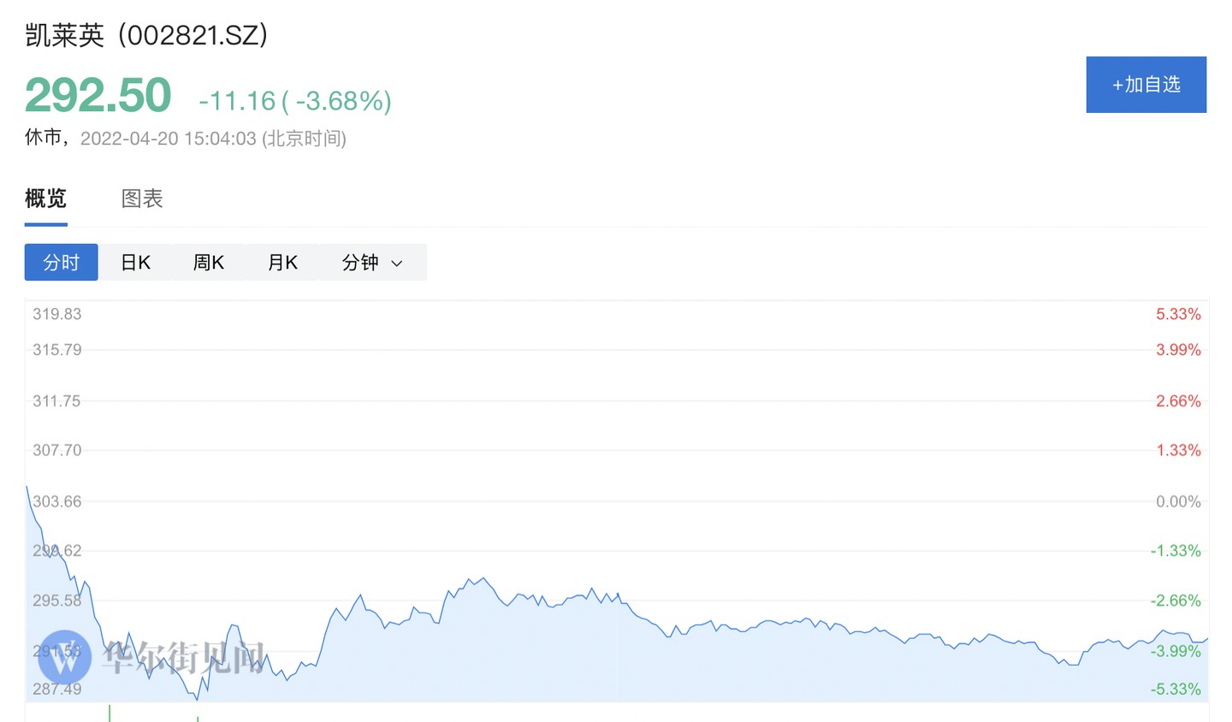1232x722 pixels.
Task: Switch chart to 日K view
Action: pyautogui.click(x=135, y=263)
